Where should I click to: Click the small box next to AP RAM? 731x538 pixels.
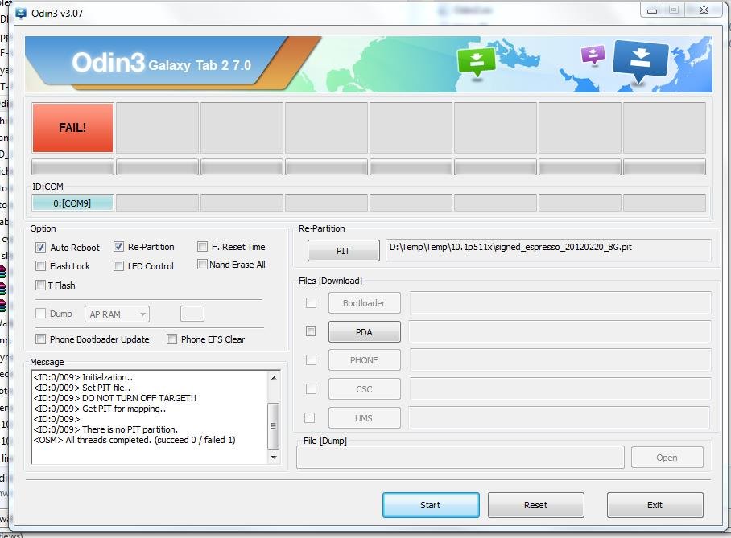[192, 314]
